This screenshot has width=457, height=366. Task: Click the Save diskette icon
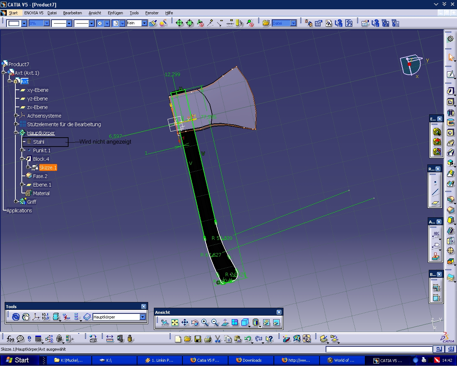click(198, 339)
